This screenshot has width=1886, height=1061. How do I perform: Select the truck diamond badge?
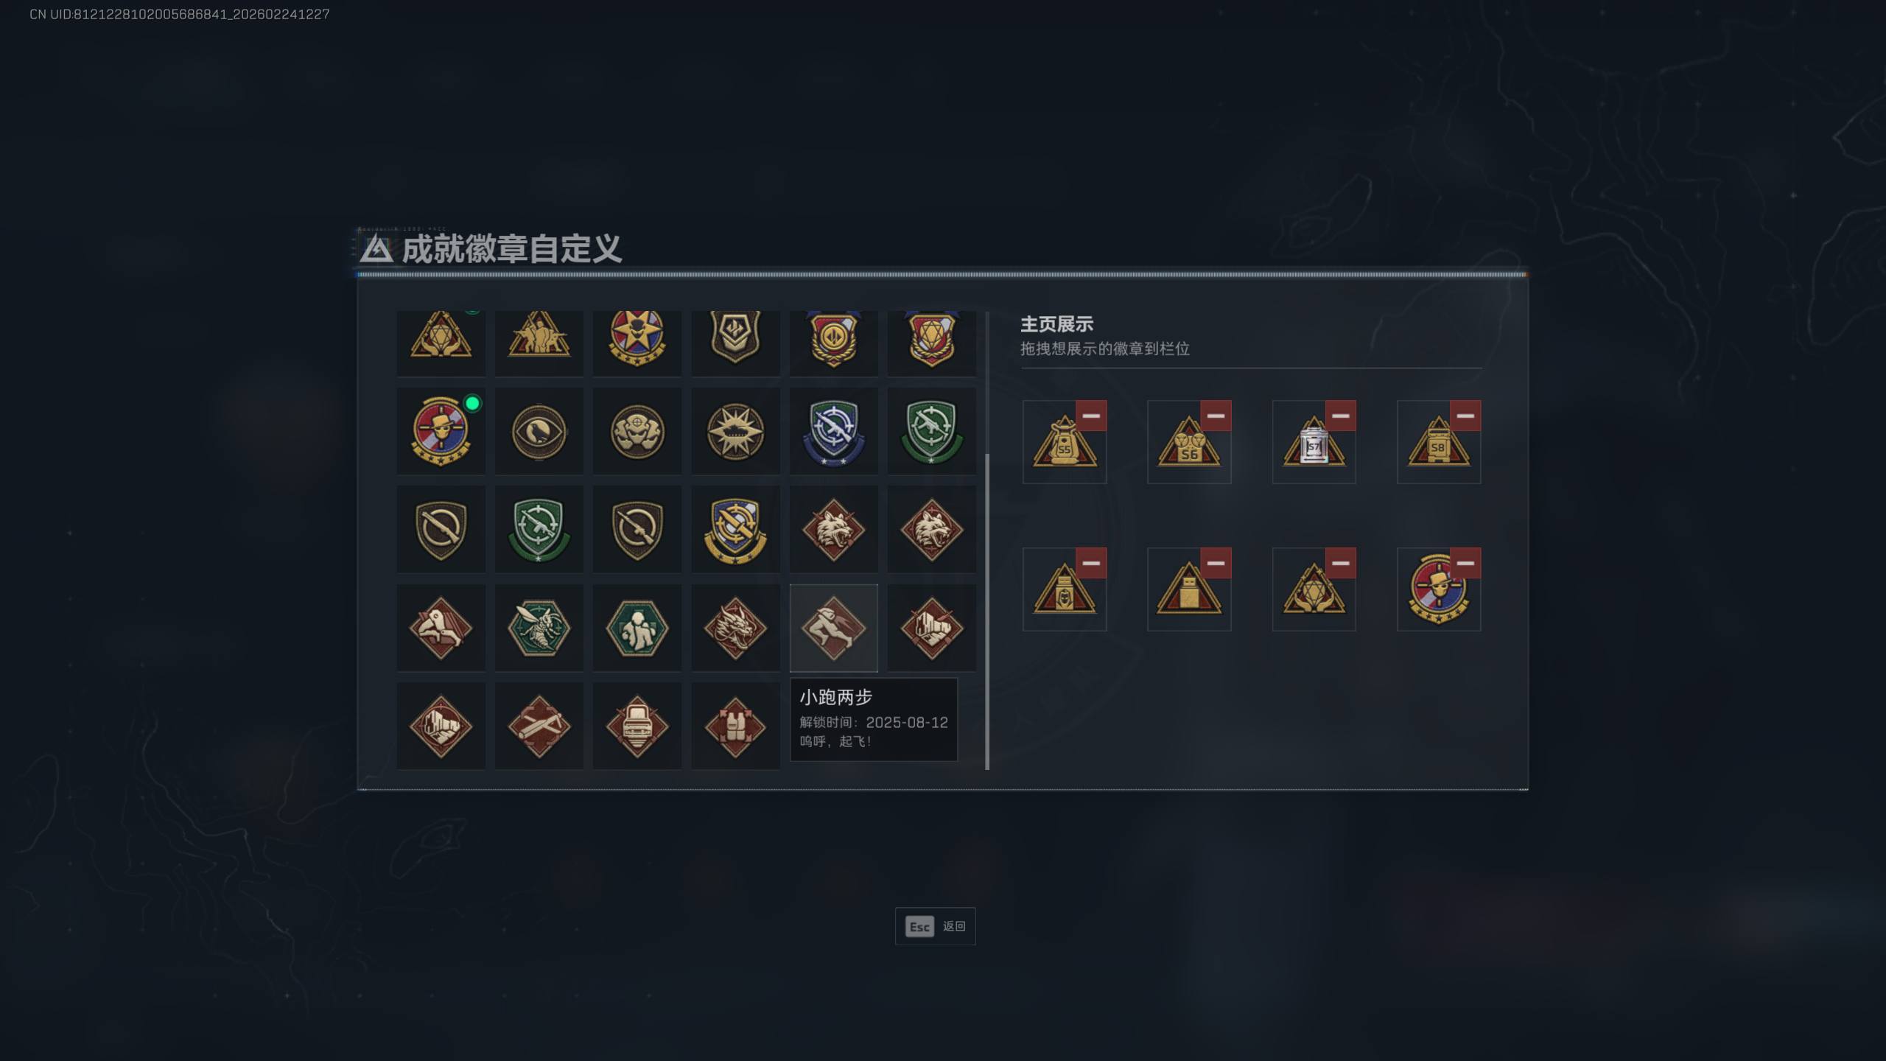pos(637,726)
